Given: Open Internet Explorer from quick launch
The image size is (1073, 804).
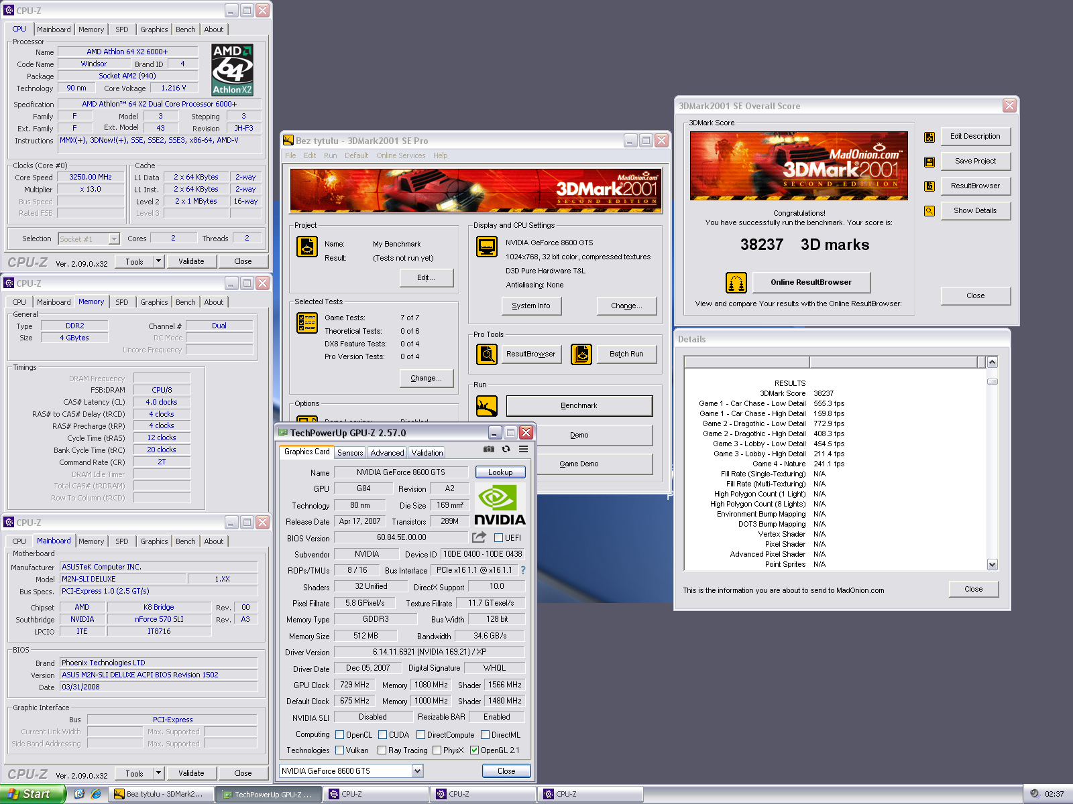Looking at the screenshot, I should 96,794.
